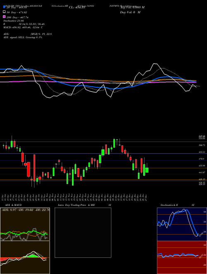Click the blue 20 Day EMA legend swatch
Screen dimensions: 207x274
tap(4, 7)
